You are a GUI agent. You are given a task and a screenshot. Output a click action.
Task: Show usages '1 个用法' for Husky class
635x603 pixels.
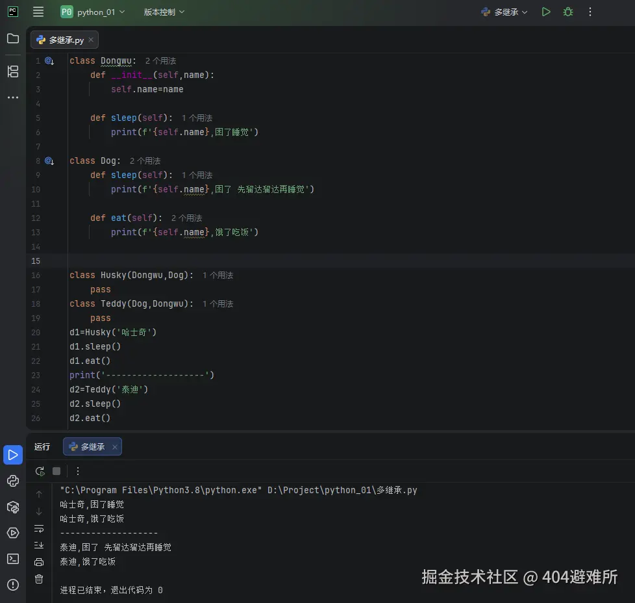[x=218, y=275]
